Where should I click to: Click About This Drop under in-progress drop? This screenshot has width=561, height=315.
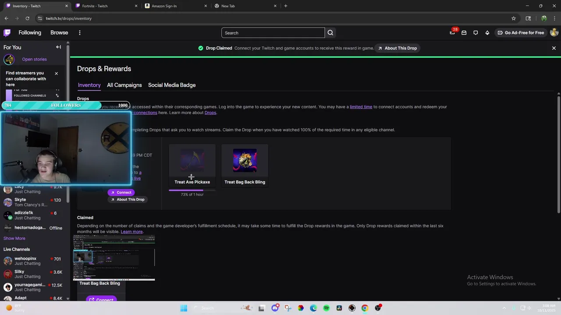127,199
